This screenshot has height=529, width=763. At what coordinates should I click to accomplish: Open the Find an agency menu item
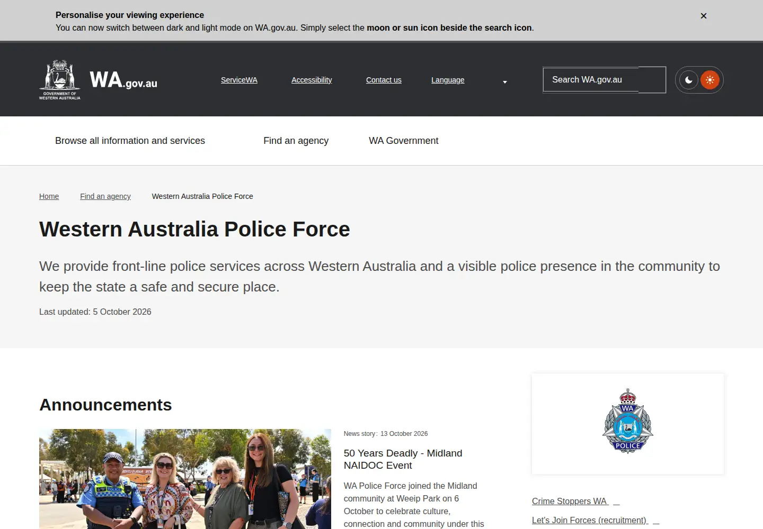coord(296,141)
